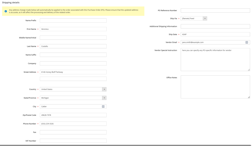Click the second empty Street Address line
Screen dimensions: 252x146
[x=73, y=79]
